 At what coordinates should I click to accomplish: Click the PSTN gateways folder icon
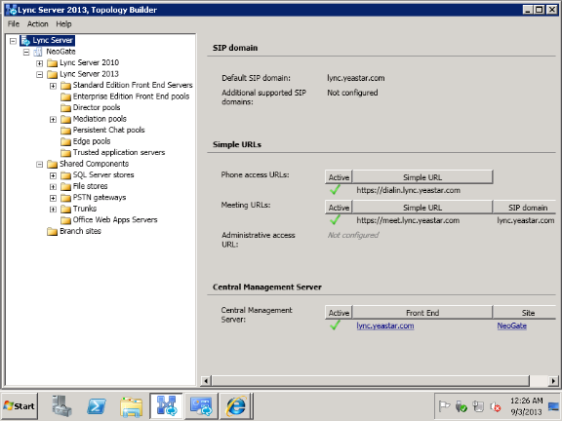click(65, 198)
